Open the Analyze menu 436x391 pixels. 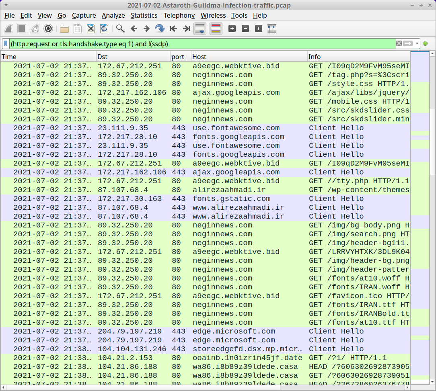point(113,16)
